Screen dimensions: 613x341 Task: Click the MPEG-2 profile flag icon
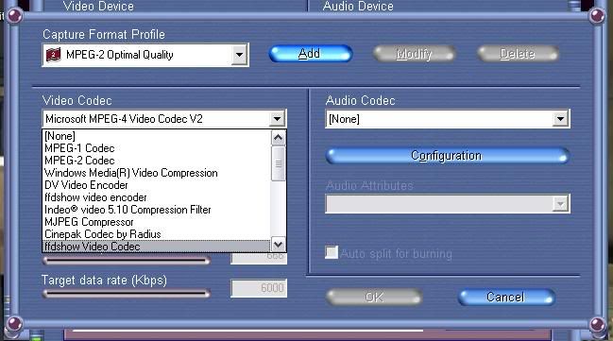54,55
